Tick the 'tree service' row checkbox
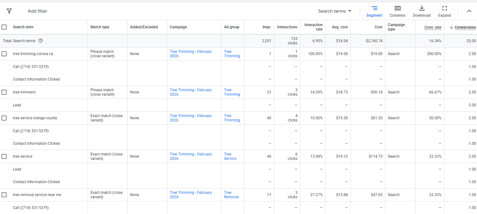 (x=4, y=156)
